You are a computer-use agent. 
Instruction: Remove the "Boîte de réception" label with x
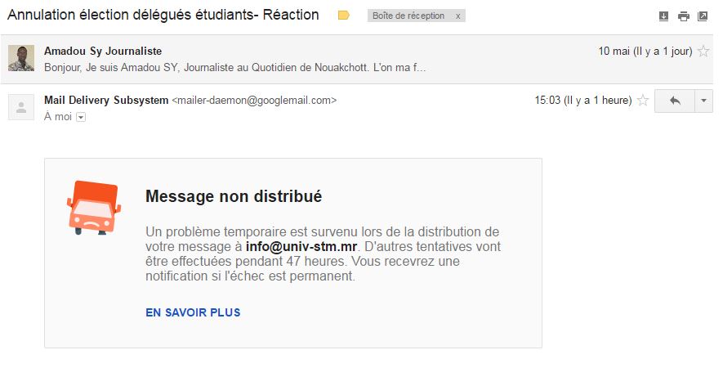click(x=457, y=16)
